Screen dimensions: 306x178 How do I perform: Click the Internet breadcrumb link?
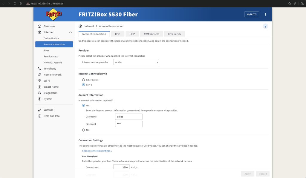point(89,26)
